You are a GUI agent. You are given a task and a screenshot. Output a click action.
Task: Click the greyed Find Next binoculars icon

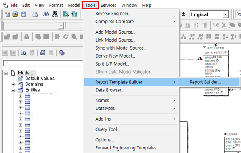pos(51,53)
